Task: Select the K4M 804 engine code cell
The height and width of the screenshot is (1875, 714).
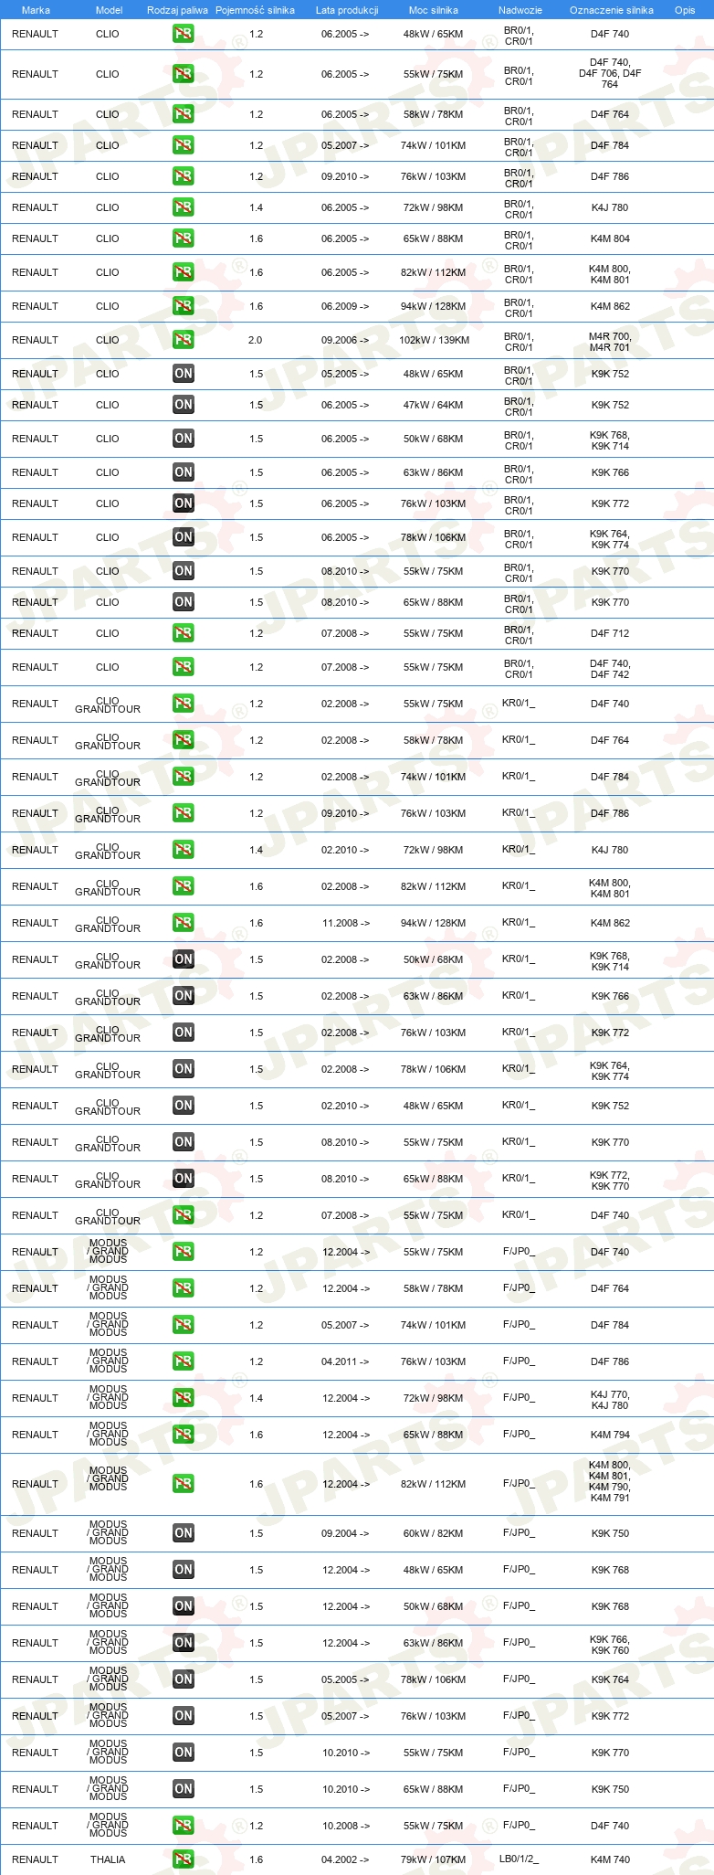Action: click(610, 238)
